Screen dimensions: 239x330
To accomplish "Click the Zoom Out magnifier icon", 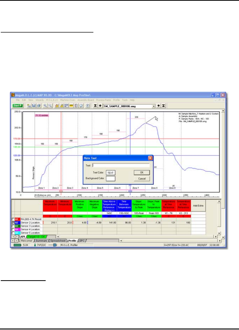I will point(50,105).
